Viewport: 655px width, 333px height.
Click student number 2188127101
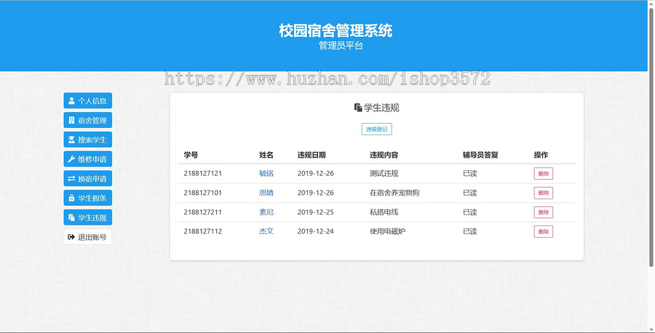[203, 193]
